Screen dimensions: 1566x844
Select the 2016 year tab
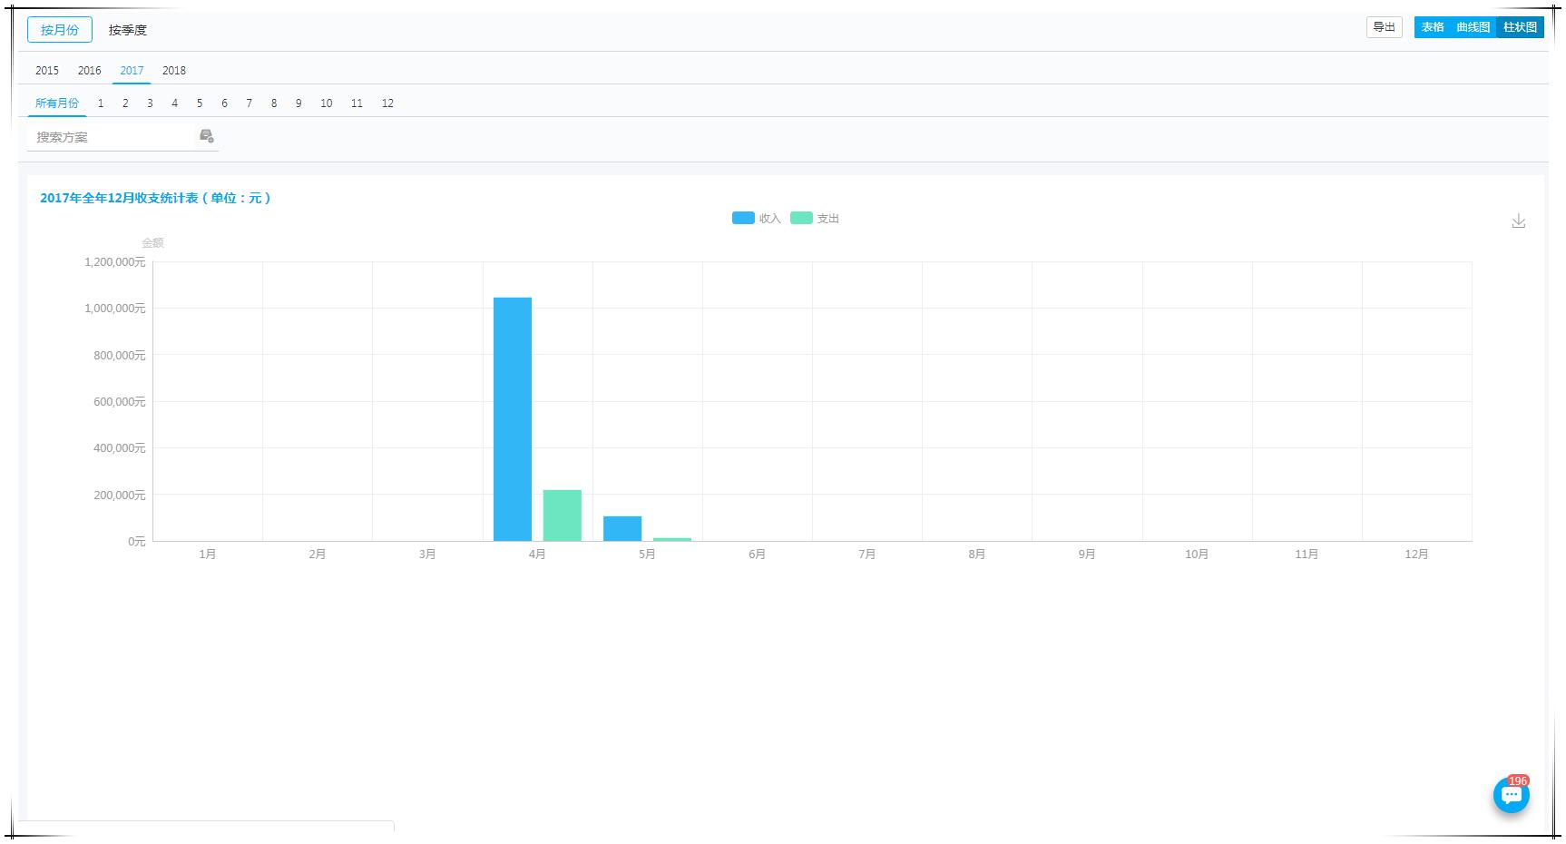point(89,71)
